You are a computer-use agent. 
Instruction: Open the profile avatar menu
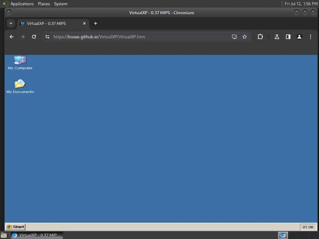(x=299, y=37)
